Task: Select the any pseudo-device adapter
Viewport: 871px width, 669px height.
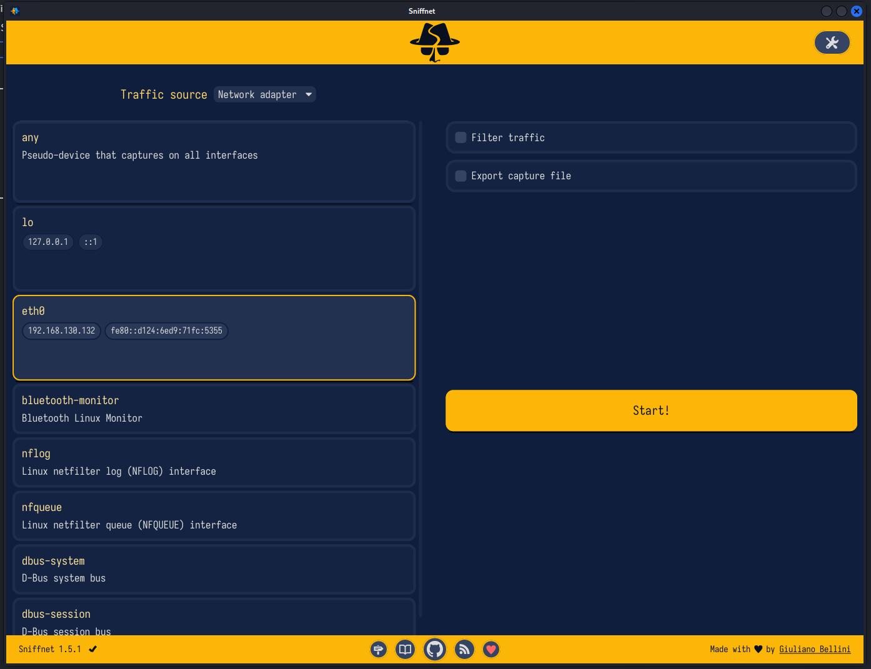Action: point(214,162)
